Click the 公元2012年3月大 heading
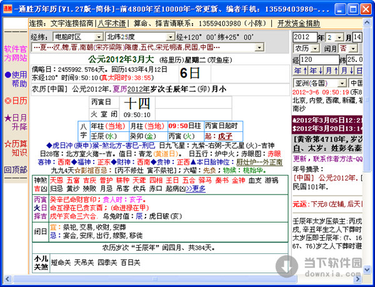This screenshot has height=287, width=375. pyautogui.click(x=121, y=59)
